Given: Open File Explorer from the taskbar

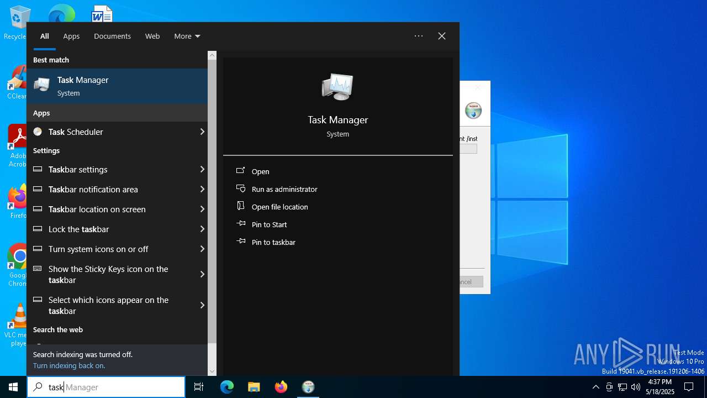Looking at the screenshot, I should pos(254,387).
